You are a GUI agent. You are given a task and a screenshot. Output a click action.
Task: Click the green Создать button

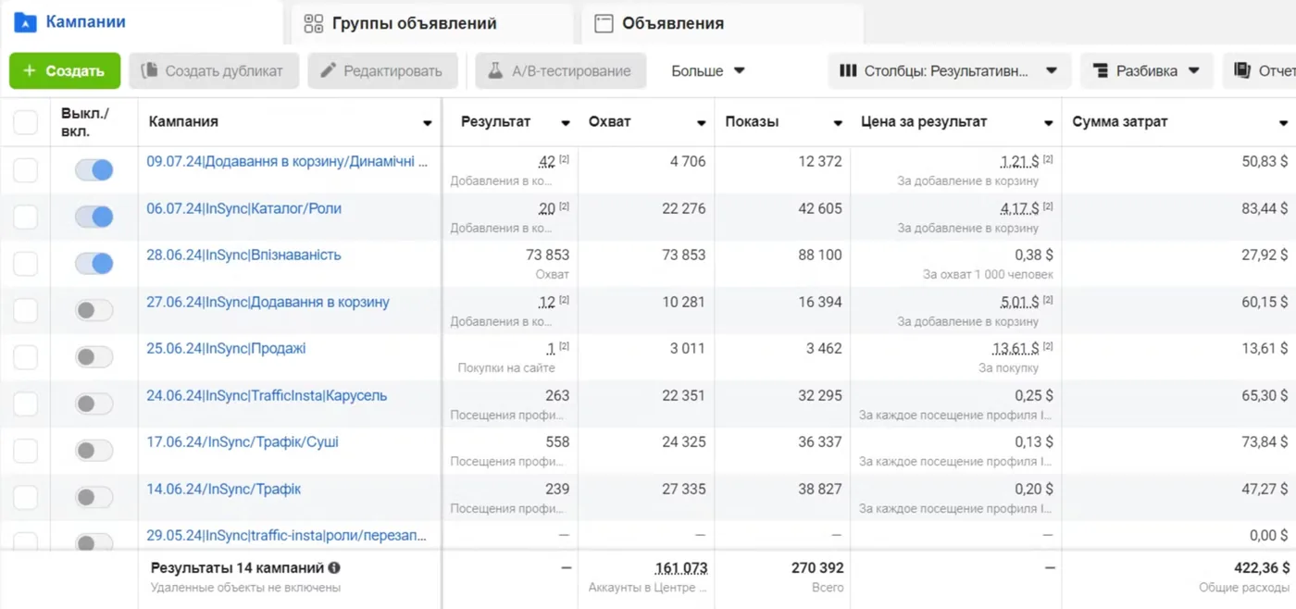[65, 70]
